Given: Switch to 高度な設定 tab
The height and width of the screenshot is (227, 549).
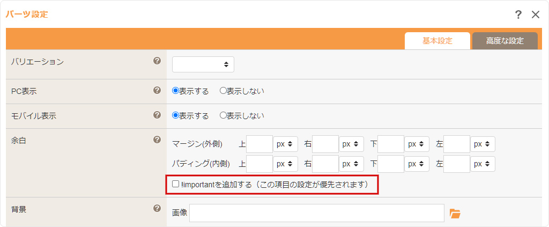Looking at the screenshot, I should click(x=505, y=41).
